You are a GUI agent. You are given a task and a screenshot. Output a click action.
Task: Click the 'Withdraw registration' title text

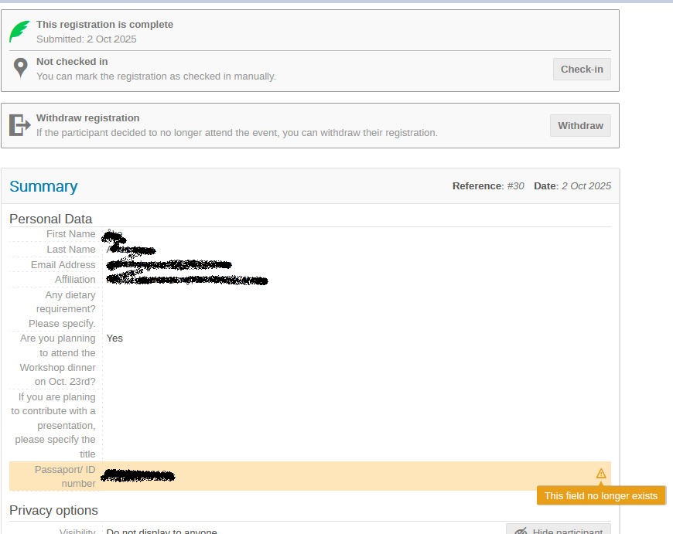pos(87,118)
